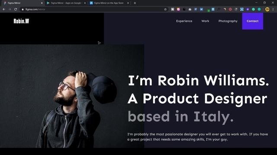Click the portrait photo of the man

72,96
